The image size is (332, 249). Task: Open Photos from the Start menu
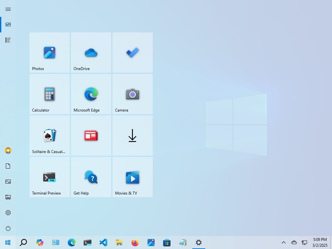(x=49, y=53)
